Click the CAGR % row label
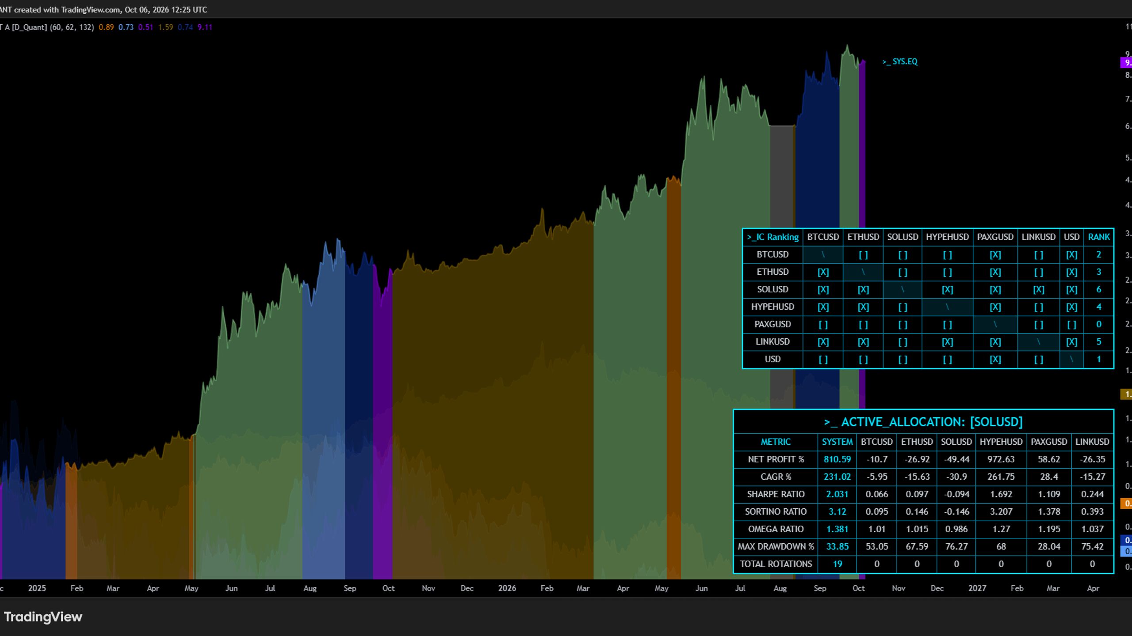This screenshot has width=1132, height=636. coord(776,477)
